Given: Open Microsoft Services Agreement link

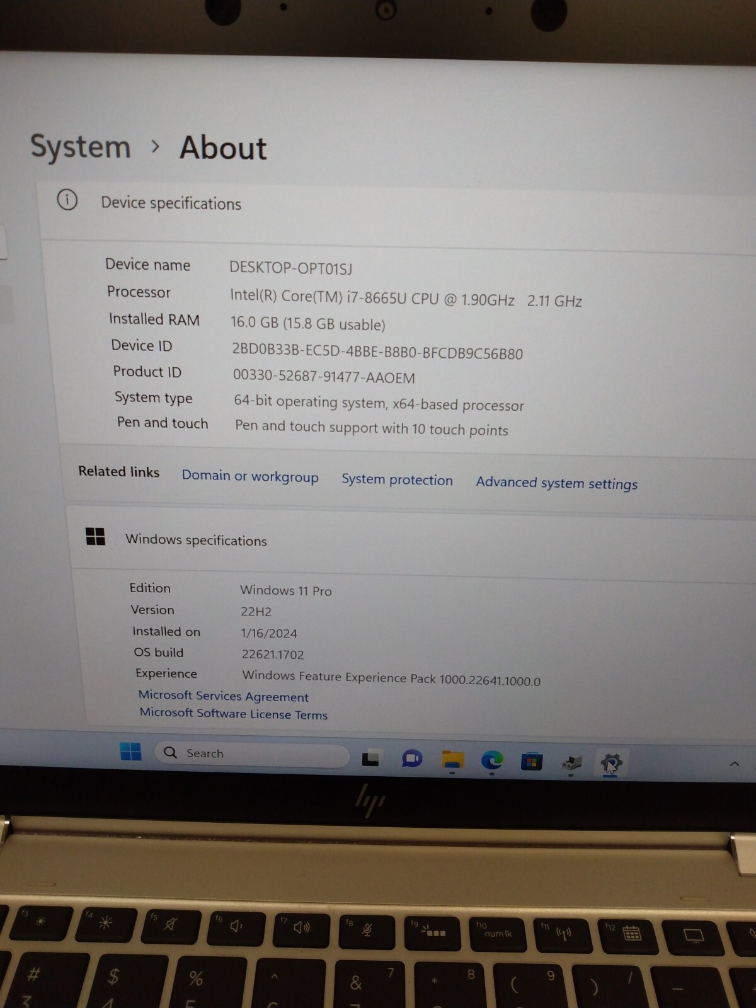Looking at the screenshot, I should pyautogui.click(x=224, y=696).
